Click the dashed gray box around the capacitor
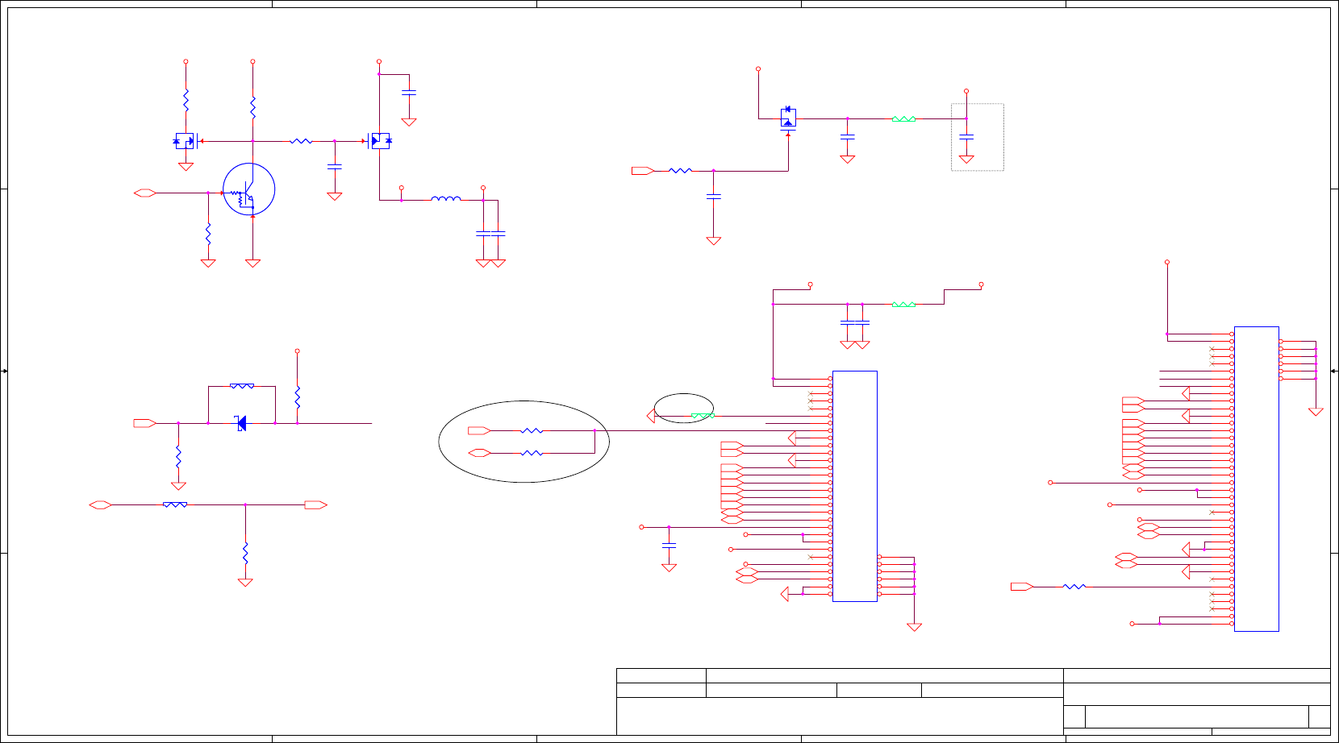Screen dimensions: 1339x743 point(978,137)
